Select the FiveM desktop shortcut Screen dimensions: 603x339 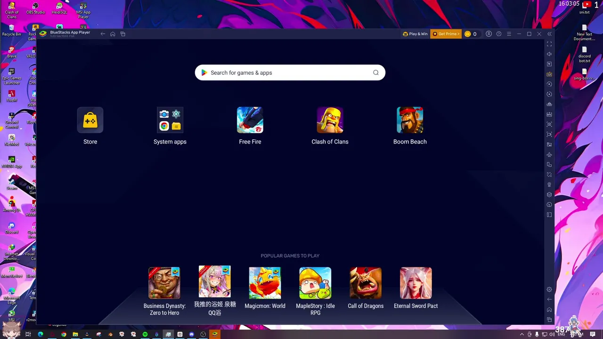12,97
